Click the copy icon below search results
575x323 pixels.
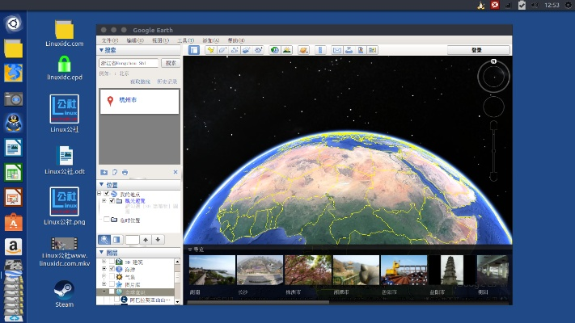click(x=115, y=172)
